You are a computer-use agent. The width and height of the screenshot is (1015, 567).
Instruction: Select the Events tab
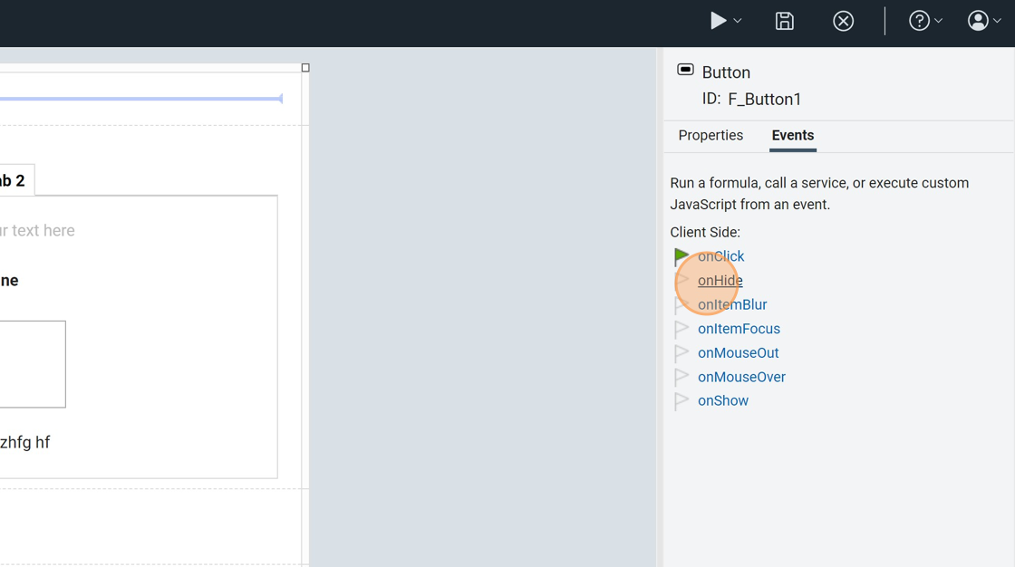(x=792, y=135)
